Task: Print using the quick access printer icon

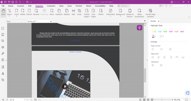Action: pyautogui.click(x=13, y=2)
